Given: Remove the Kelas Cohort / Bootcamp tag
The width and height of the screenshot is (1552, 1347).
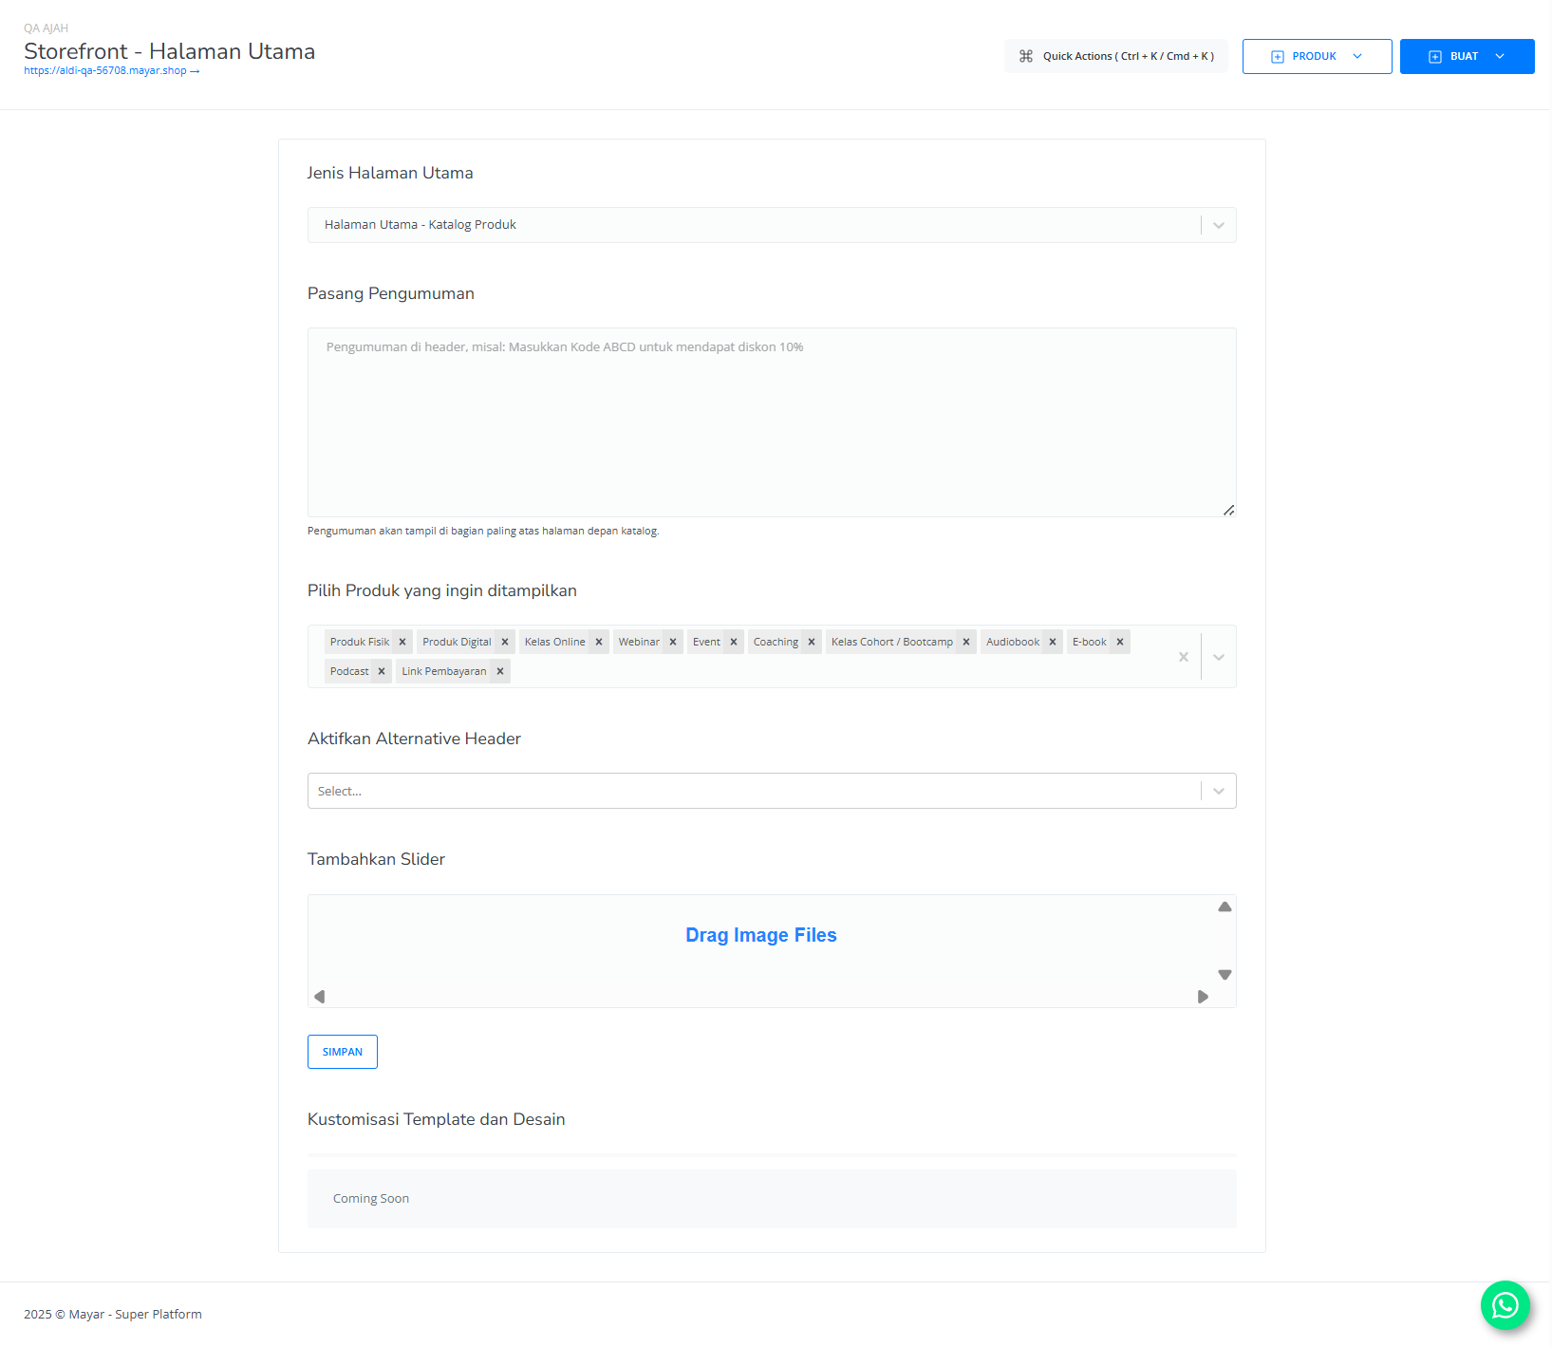Looking at the screenshot, I should click(x=966, y=643).
